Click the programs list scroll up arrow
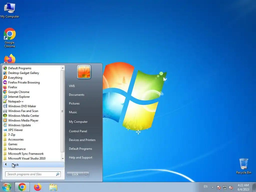 [63, 68]
